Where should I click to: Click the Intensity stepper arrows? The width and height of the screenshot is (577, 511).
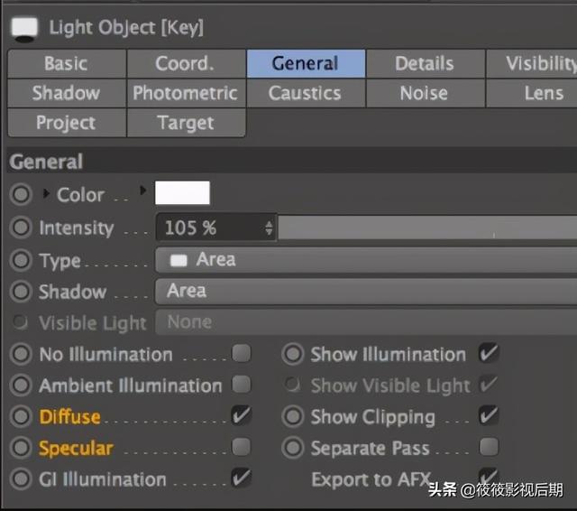[269, 228]
